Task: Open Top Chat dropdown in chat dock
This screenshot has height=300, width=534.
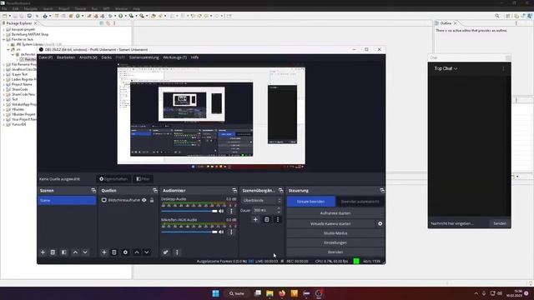Action: [x=446, y=68]
